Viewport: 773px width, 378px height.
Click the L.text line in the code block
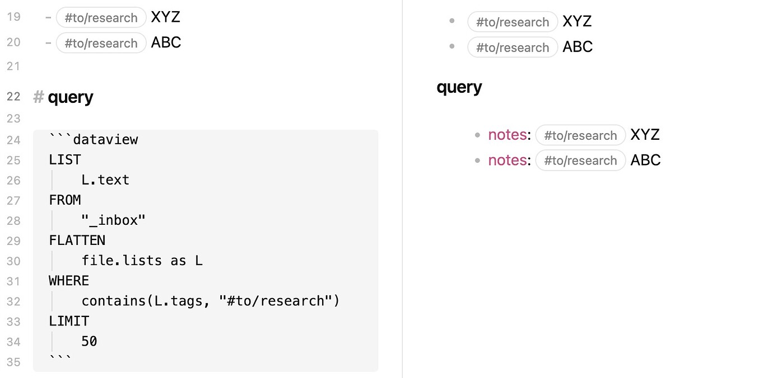tap(105, 180)
